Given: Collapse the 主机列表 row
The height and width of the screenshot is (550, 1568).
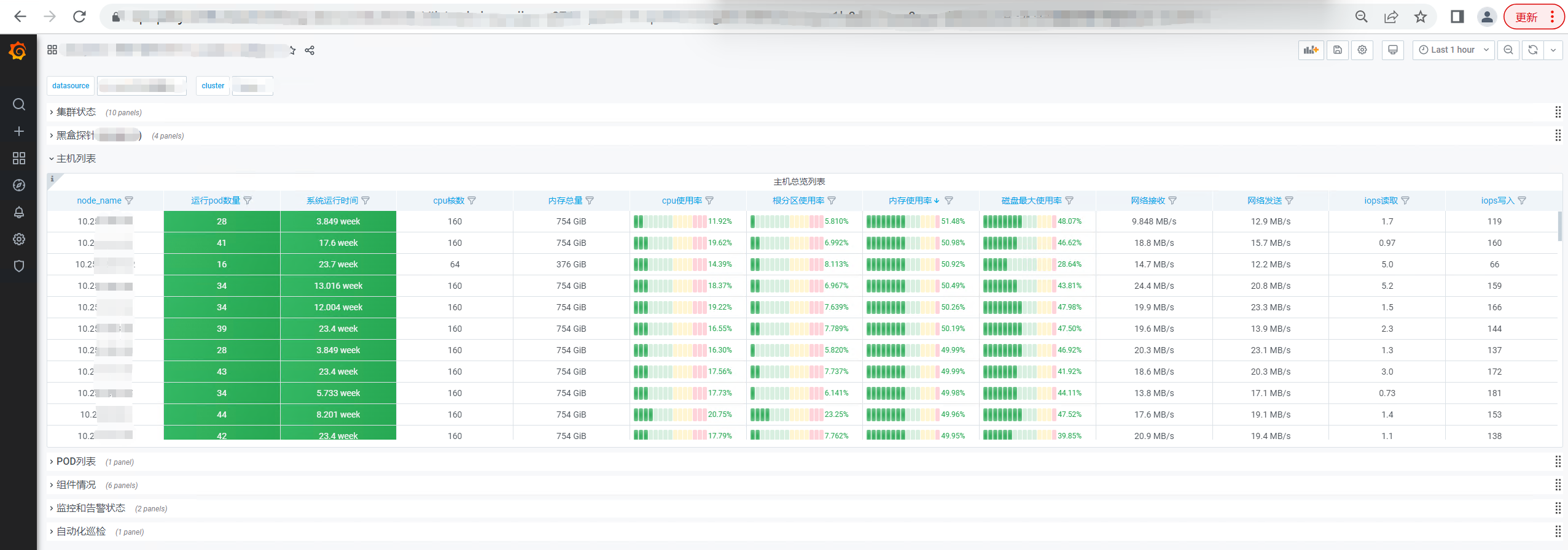Looking at the screenshot, I should click(x=72, y=158).
